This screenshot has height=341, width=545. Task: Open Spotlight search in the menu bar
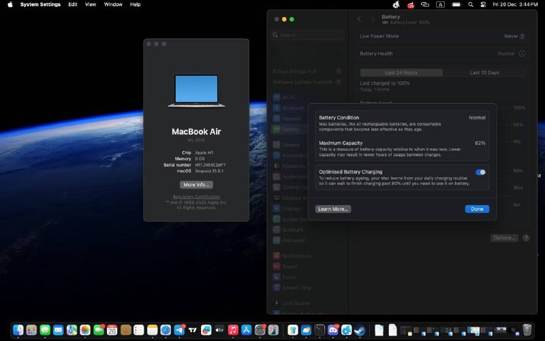(470, 5)
